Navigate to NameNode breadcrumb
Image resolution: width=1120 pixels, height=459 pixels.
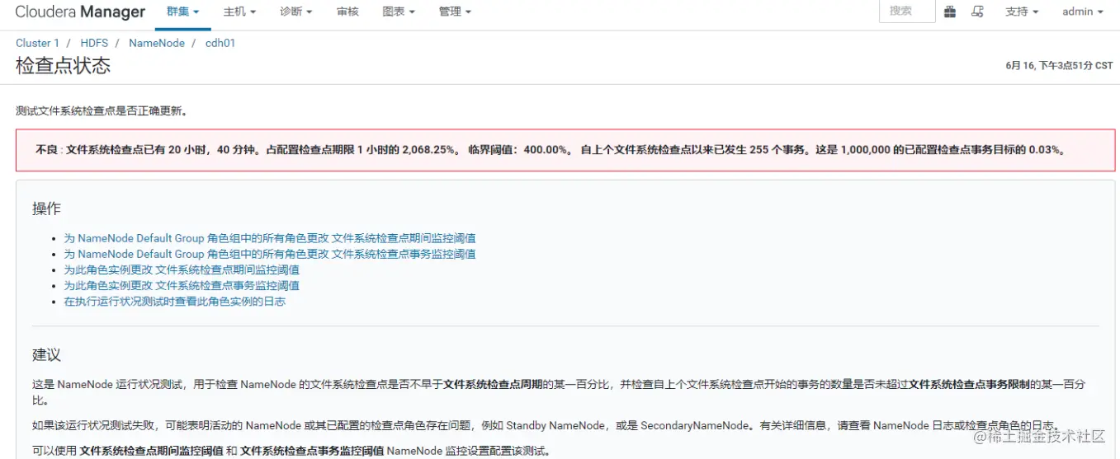(157, 43)
